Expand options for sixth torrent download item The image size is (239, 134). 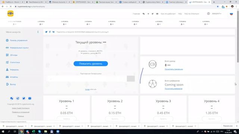coord(167,126)
